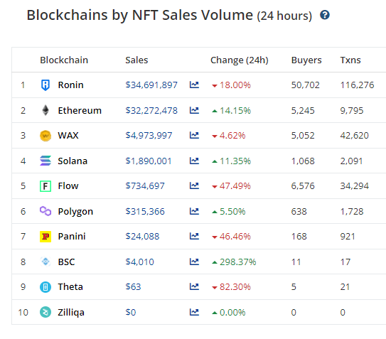Open the Flow sales chart icon
Screen dimensions: 386x339
tap(194, 186)
